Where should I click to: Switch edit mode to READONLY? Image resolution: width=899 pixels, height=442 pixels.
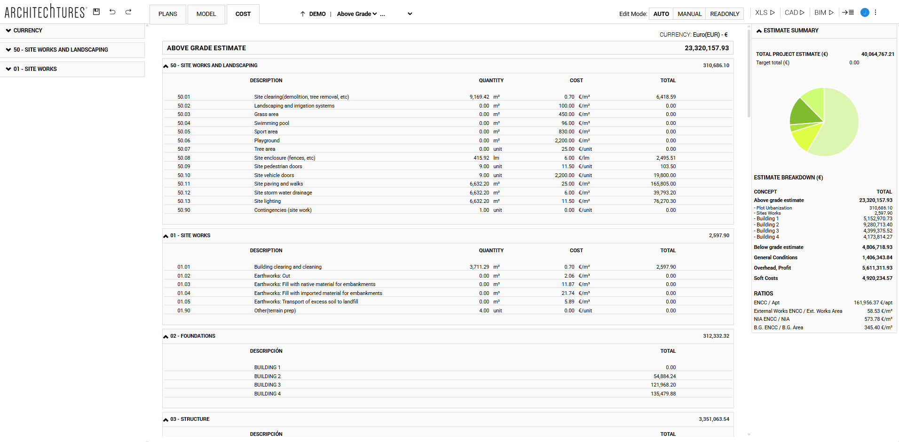pos(724,14)
